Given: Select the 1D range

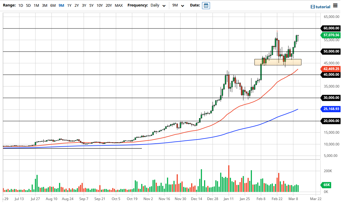Looking at the screenshot, I should click(20, 5).
